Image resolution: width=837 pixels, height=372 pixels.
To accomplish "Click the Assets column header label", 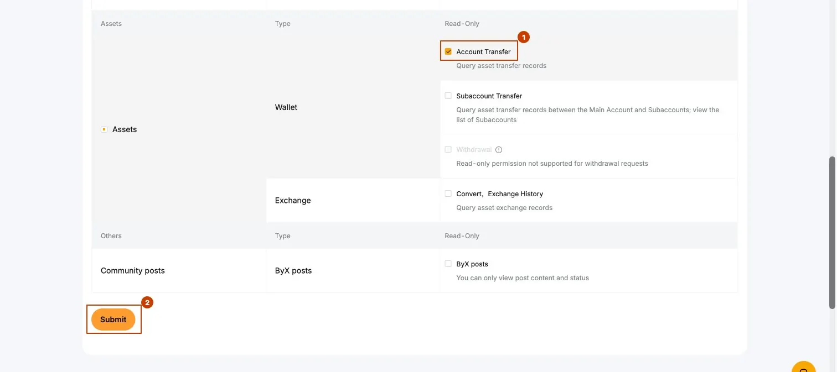I will coord(111,24).
